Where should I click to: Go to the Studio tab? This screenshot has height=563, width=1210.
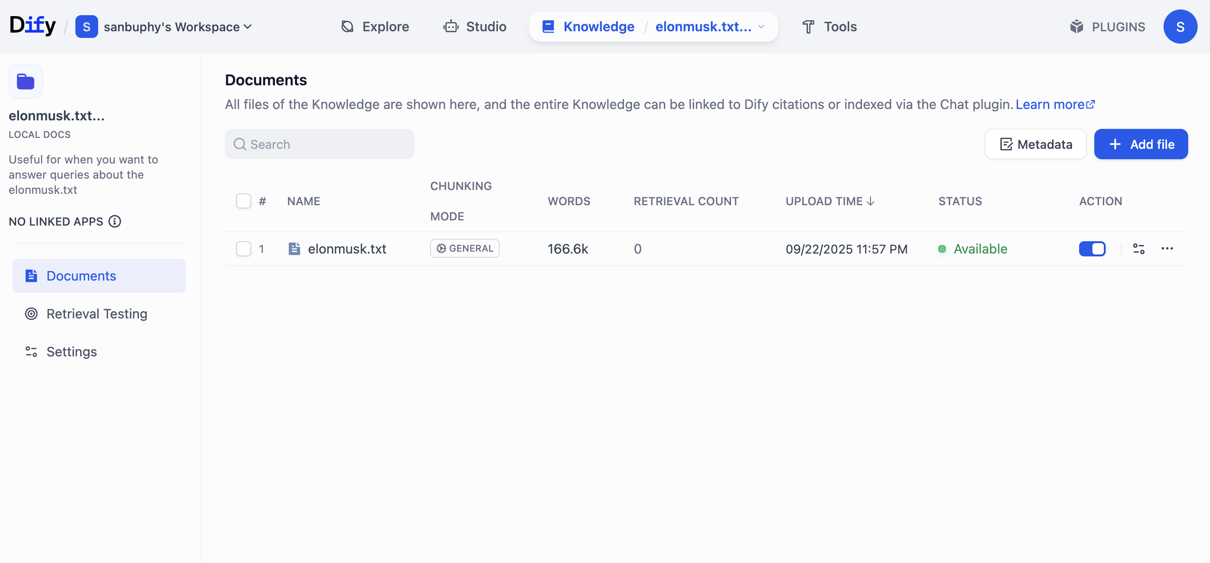pos(475,27)
